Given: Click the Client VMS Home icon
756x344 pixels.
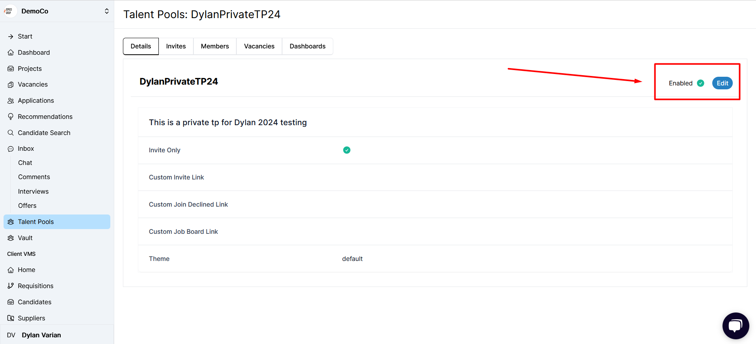Looking at the screenshot, I should pos(11,270).
